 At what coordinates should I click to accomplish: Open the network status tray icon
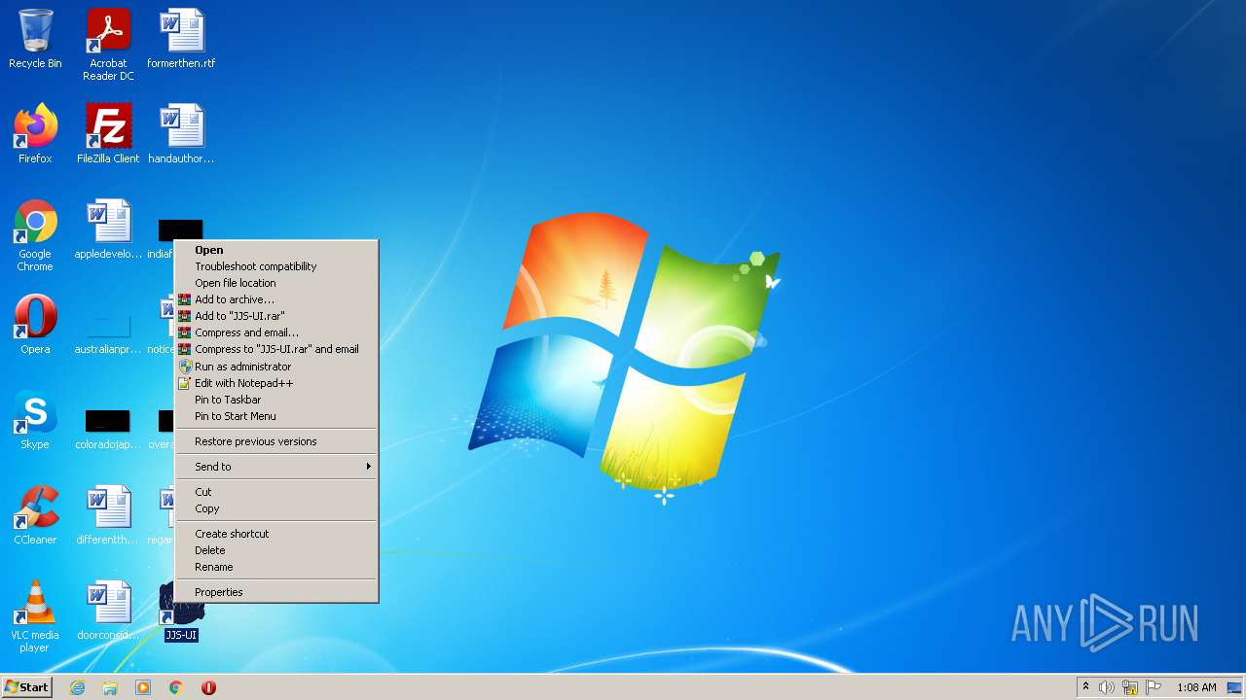(x=1130, y=687)
